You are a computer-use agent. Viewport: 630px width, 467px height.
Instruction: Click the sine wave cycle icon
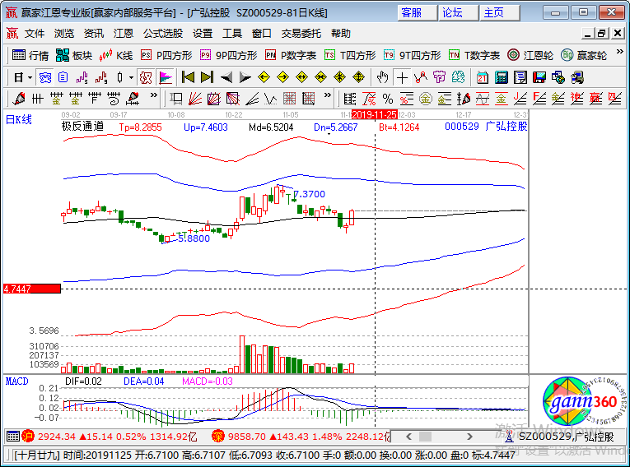[482, 99]
